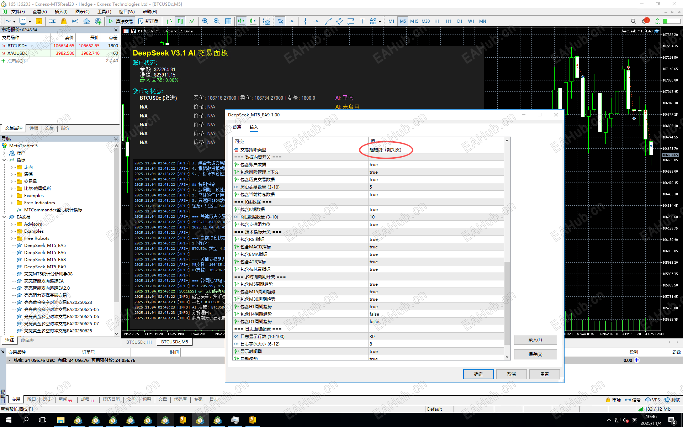
Task: Expand the 账户 node in Navigator
Action: pos(4,153)
